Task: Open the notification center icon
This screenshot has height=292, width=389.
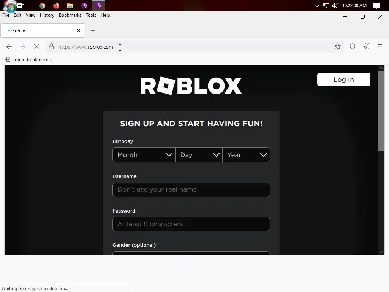Action: pos(376,5)
